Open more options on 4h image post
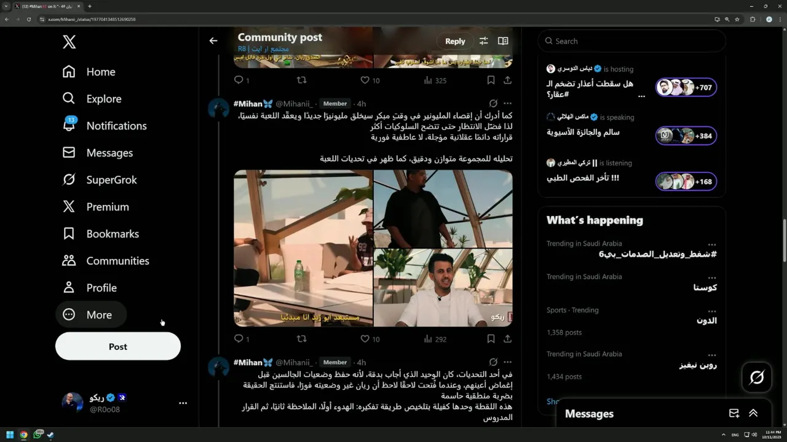The height and width of the screenshot is (442, 787). [507, 104]
